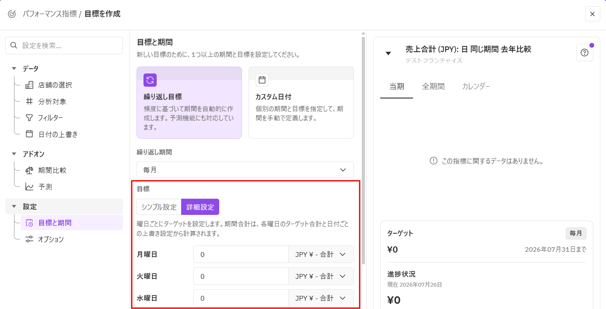Collapse the アドオン tree section
The image size is (606, 309).
coord(14,154)
